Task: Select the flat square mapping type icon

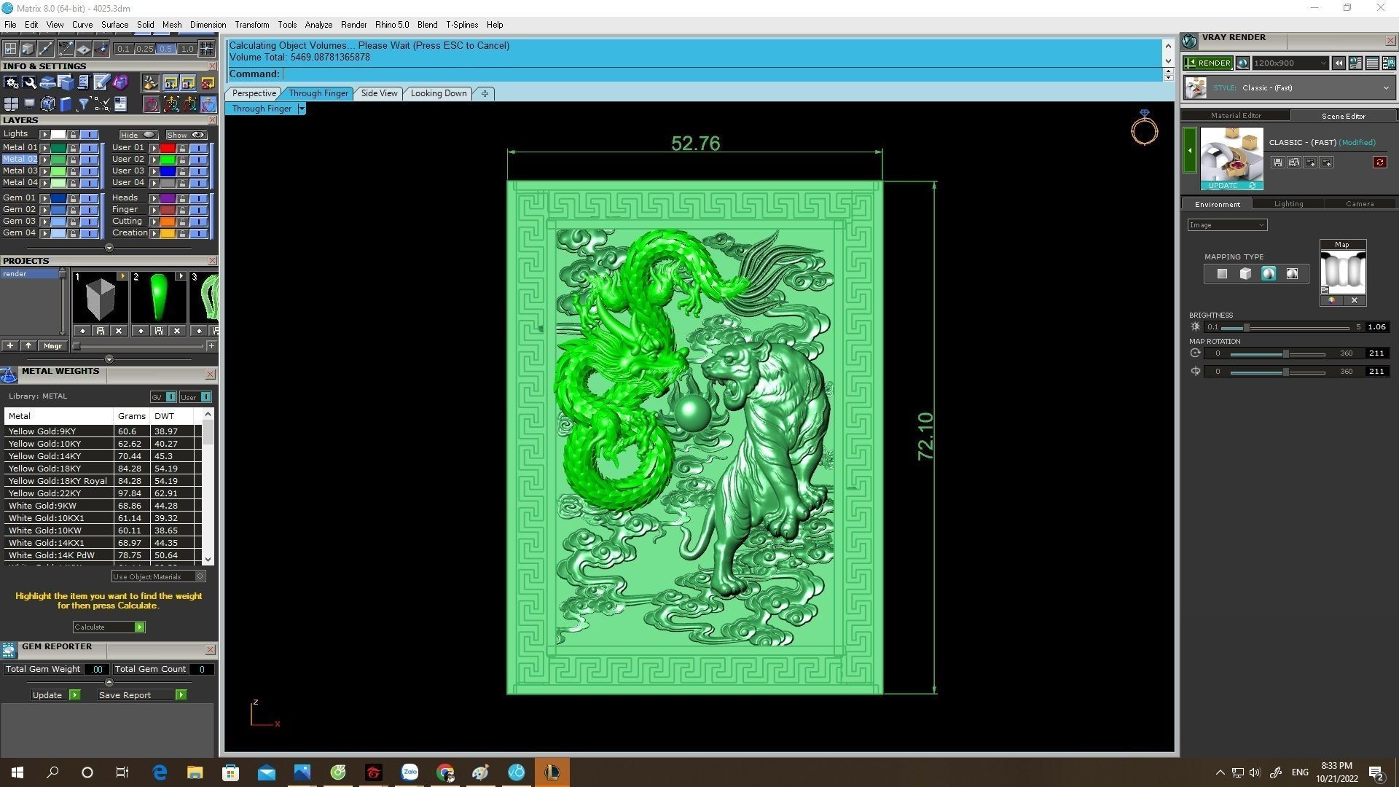Action: (1222, 274)
